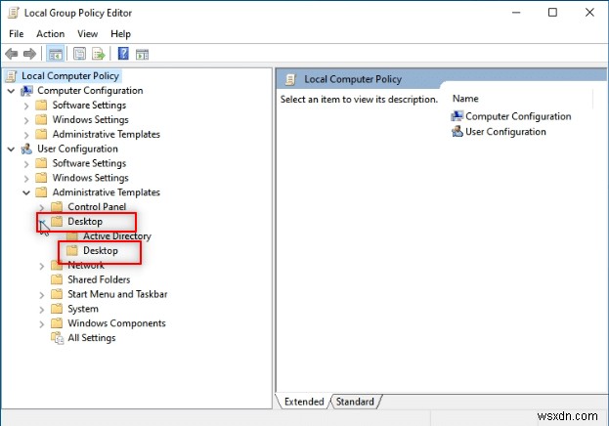609x426 pixels.
Task: Click the Properties toolbar icon
Action: click(79, 54)
